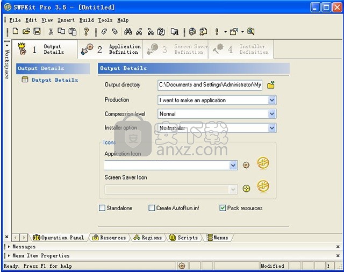The image size is (344, 272).
Task: Undo using the curved-back arrow icon
Action: point(104,32)
